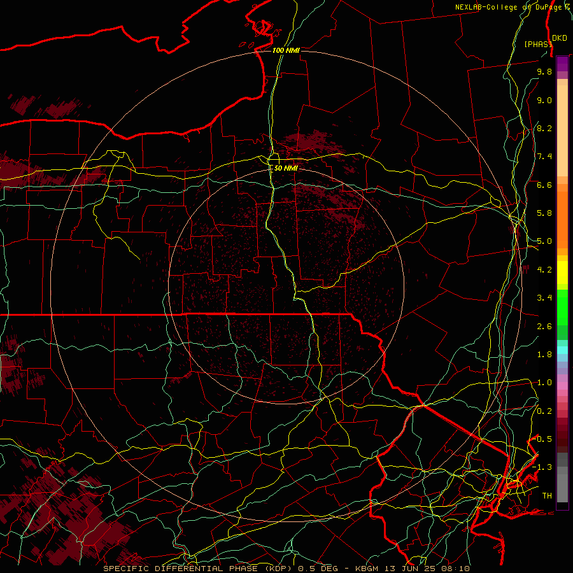Click the purple swatch topping the color bar

(562, 64)
